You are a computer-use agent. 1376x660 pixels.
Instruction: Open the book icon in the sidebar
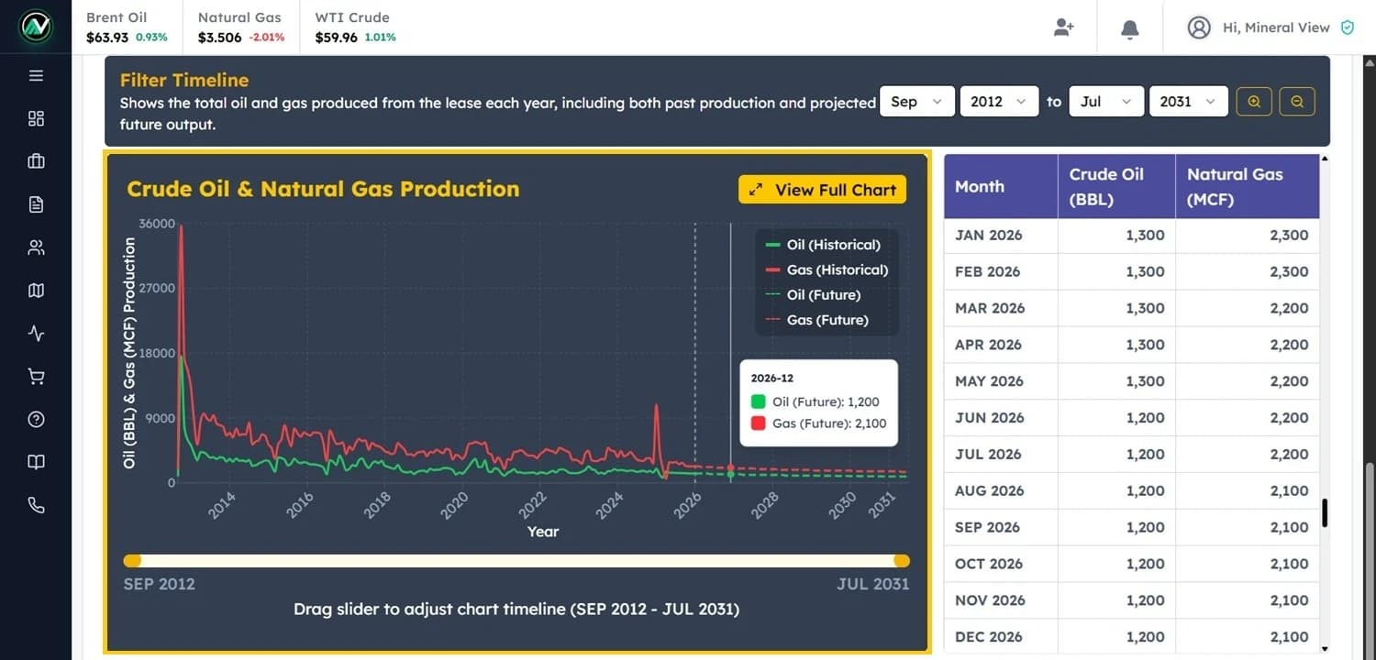(36, 462)
